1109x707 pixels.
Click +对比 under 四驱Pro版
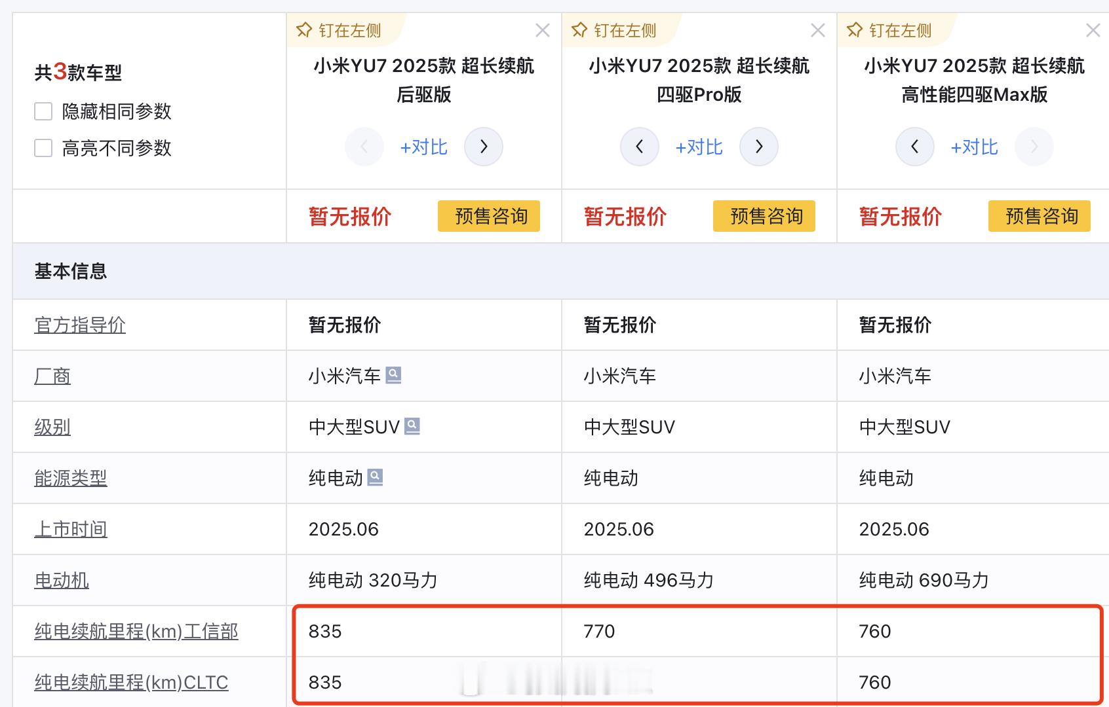click(x=699, y=147)
